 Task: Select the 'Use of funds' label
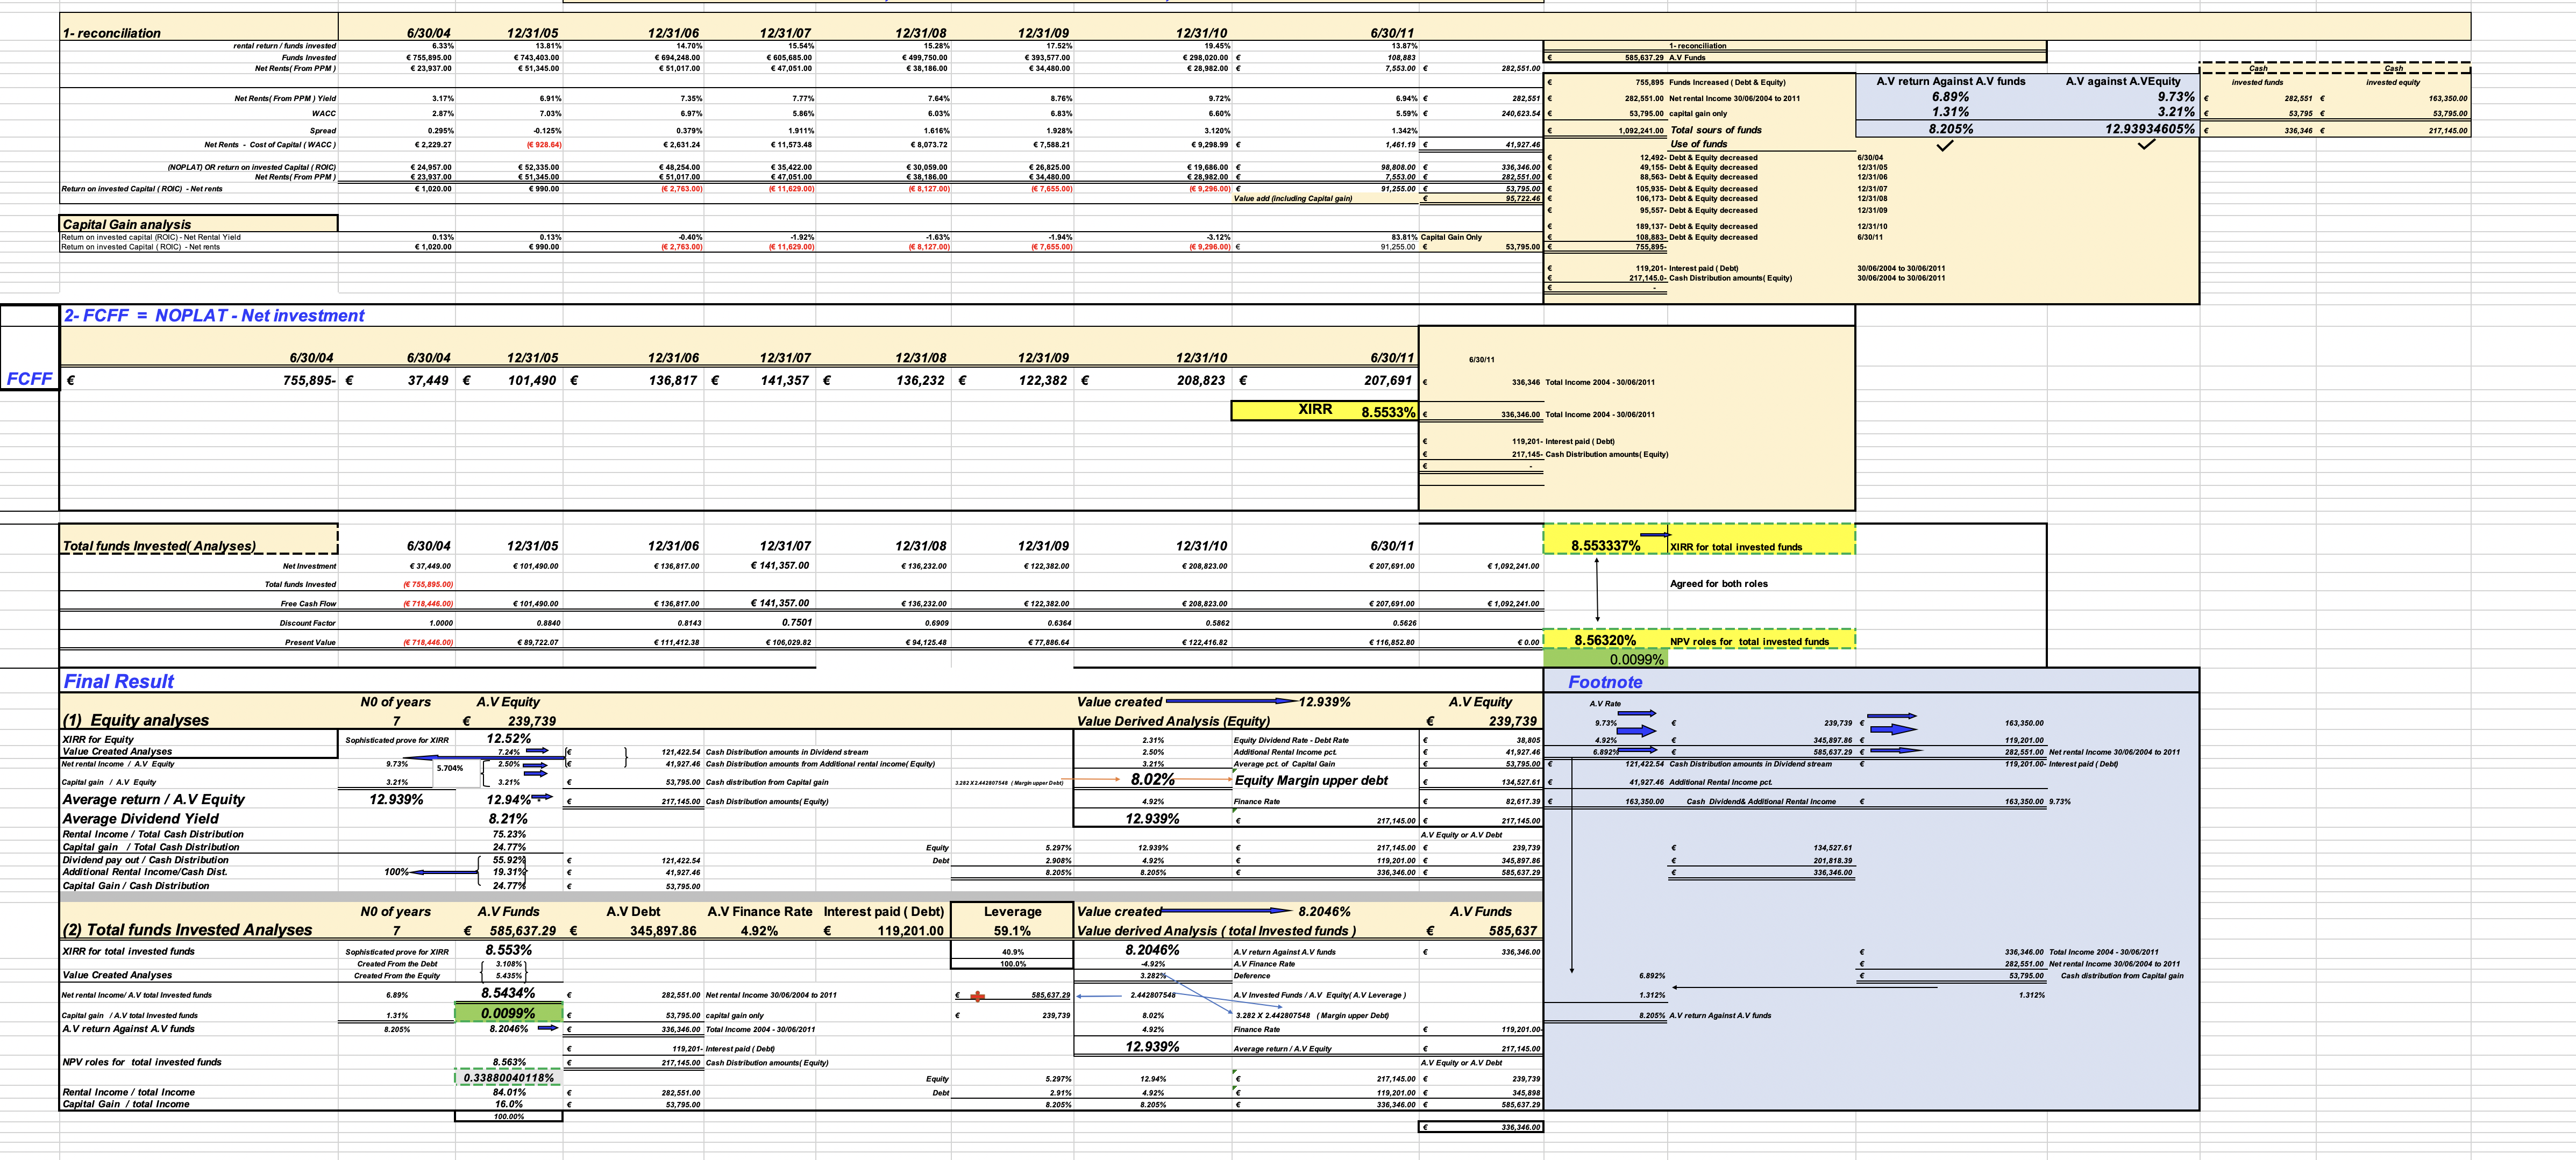click(1698, 144)
